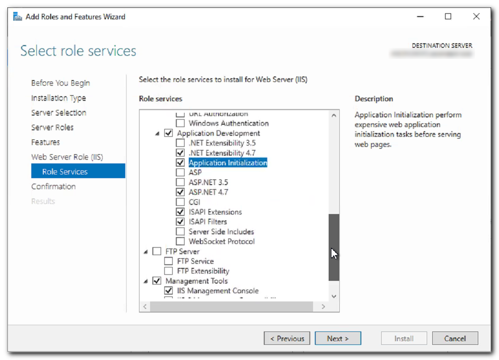Uncheck ASP.NET 4.7 checkbox
The width and height of the screenshot is (499, 360).
coord(180,192)
